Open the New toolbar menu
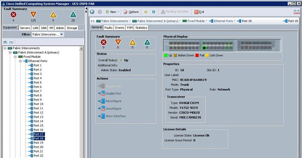 [x=113, y=12]
